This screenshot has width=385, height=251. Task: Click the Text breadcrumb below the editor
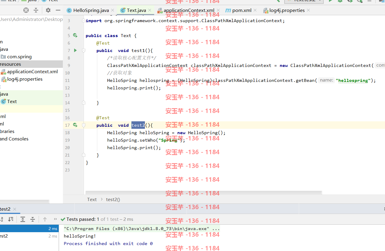[x=92, y=200]
